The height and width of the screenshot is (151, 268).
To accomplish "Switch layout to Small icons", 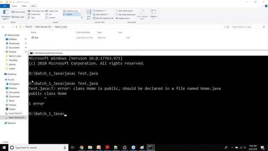I will pyautogui.click(x=34, y=14).
